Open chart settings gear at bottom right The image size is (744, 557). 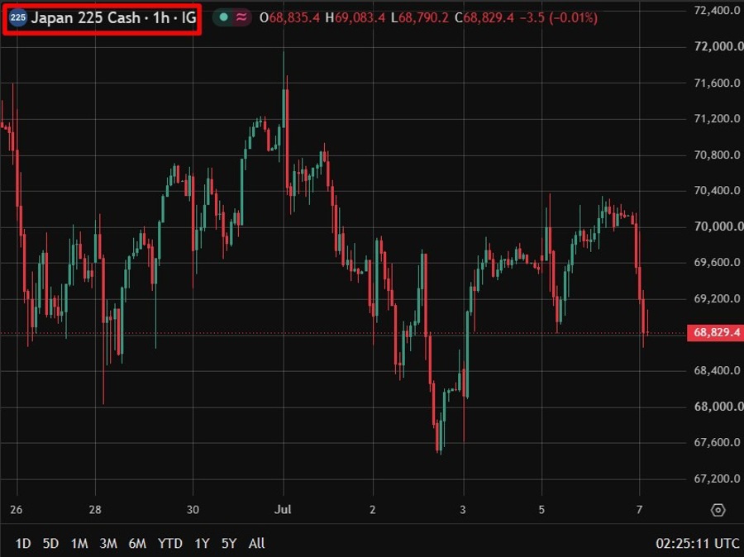(x=718, y=510)
